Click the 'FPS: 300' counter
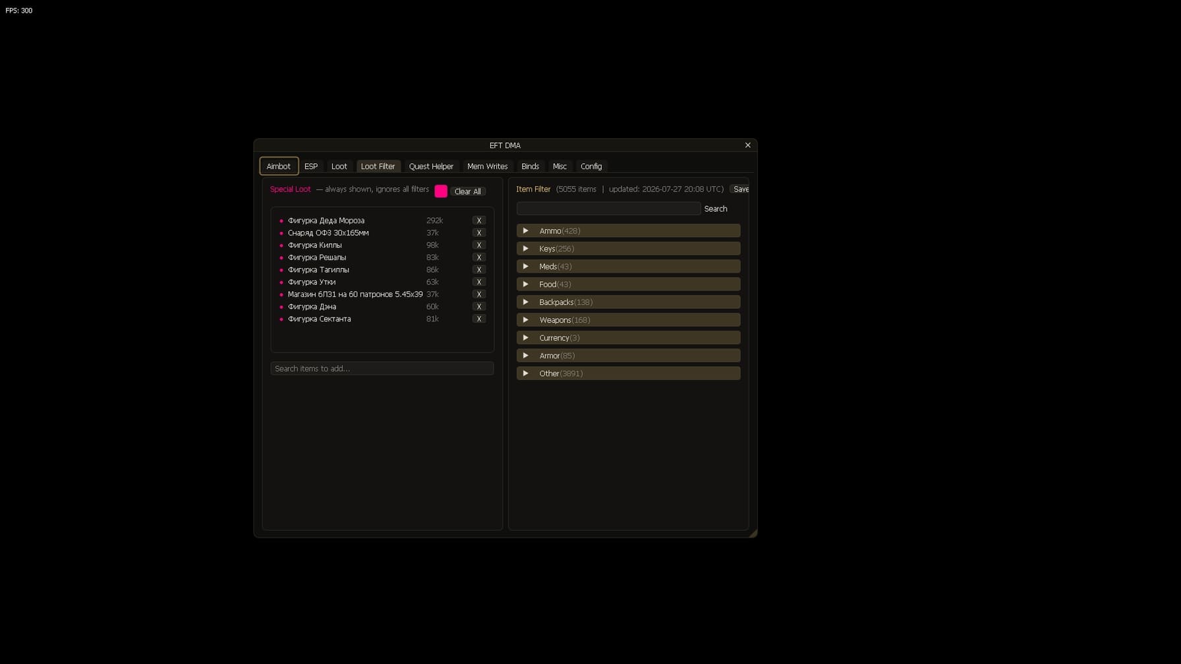 click(18, 11)
